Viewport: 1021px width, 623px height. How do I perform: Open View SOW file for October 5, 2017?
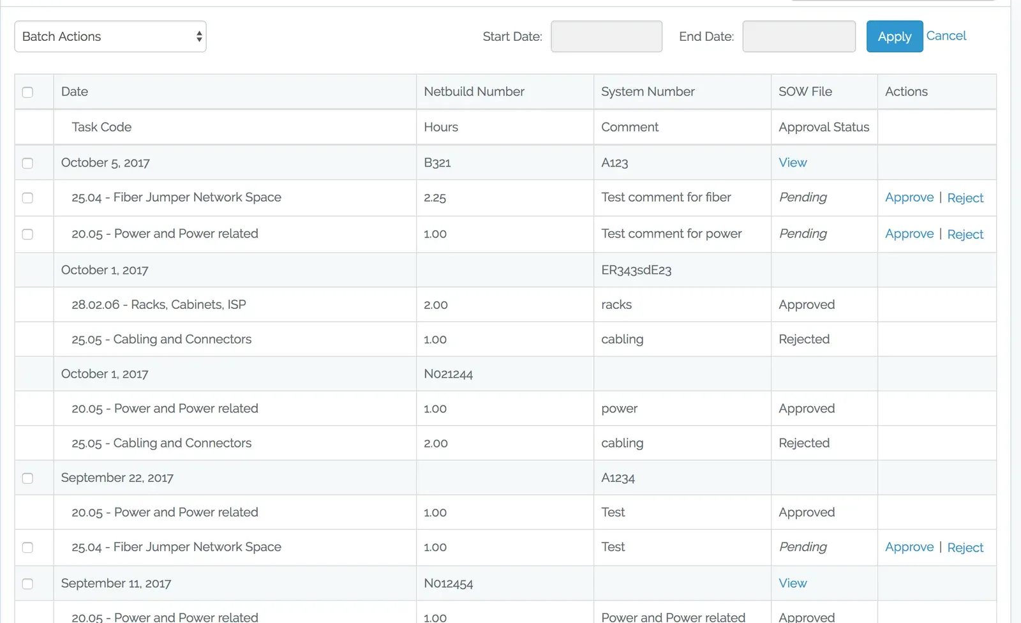(793, 163)
